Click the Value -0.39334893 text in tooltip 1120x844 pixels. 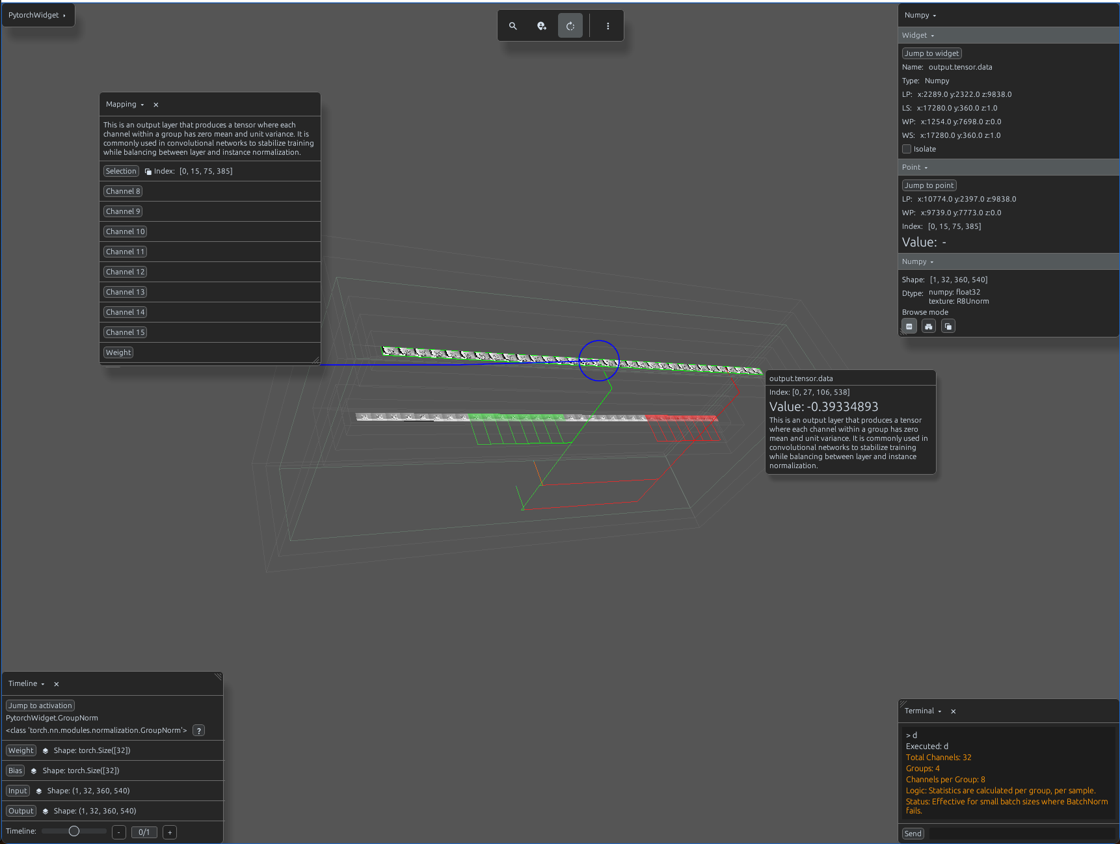[823, 406]
